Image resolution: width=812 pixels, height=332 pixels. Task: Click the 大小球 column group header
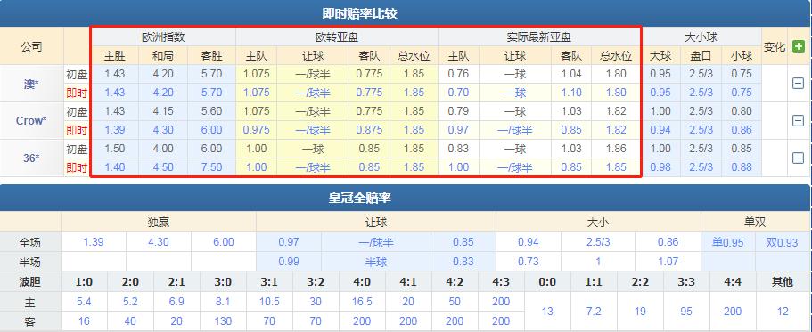pyautogui.click(x=701, y=37)
